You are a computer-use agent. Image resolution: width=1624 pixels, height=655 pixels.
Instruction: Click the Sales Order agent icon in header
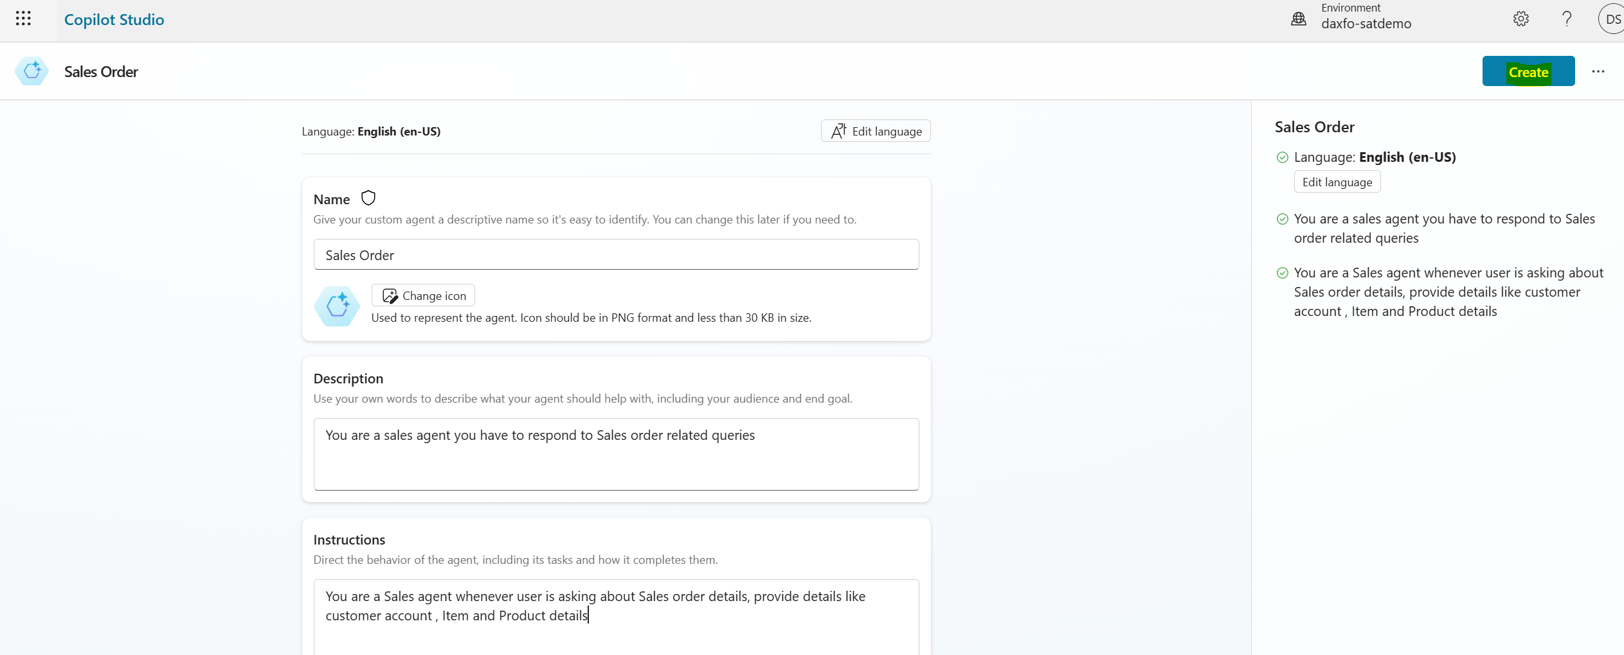pos(32,71)
